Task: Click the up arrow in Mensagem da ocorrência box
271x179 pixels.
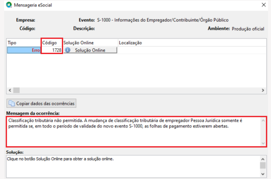Action: pos(263,121)
